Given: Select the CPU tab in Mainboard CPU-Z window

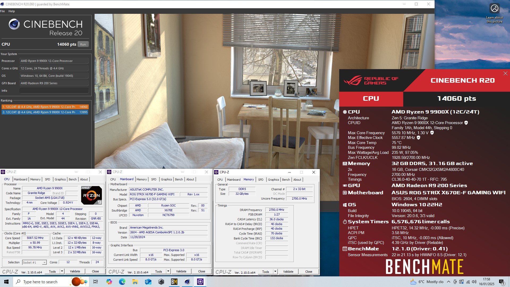Looking at the screenshot, I should pos(113,179).
